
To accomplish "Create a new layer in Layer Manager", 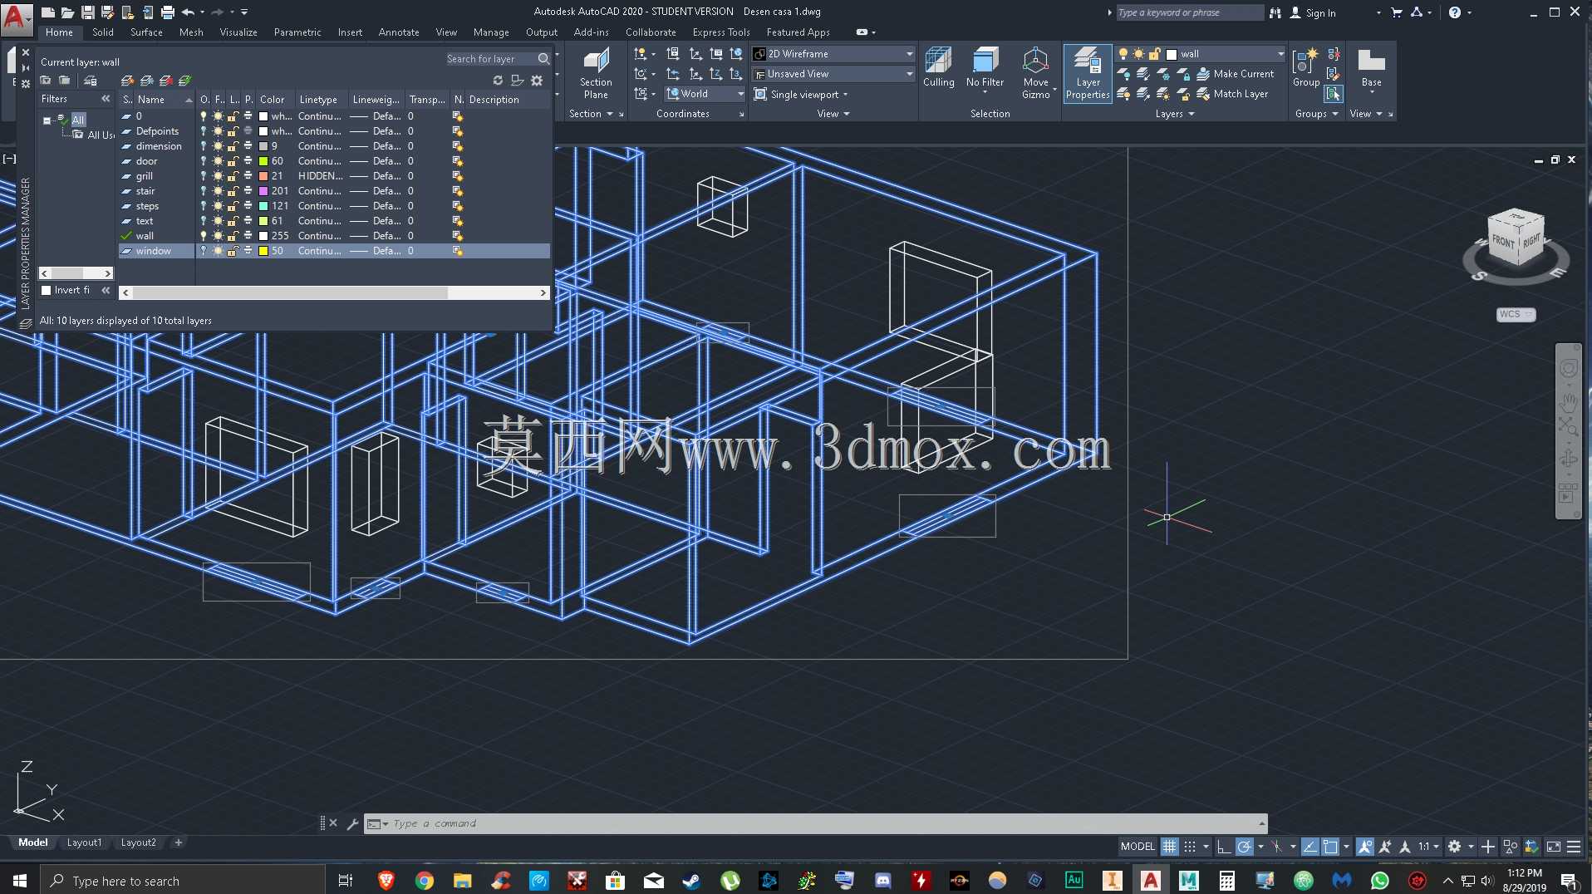I will (x=127, y=81).
